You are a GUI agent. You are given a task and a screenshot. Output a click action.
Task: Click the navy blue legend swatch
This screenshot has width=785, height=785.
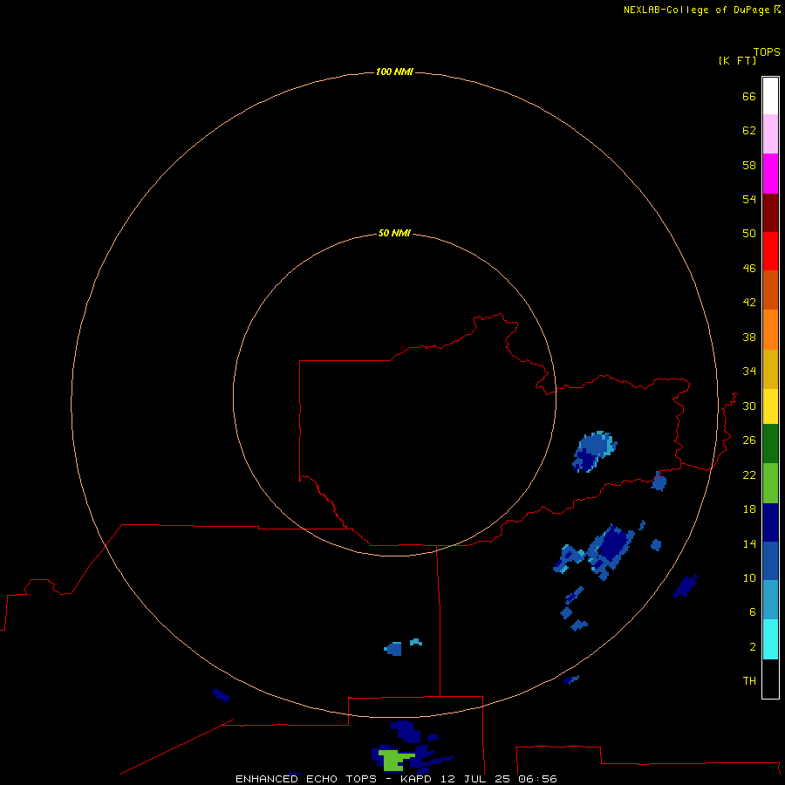[x=770, y=522]
